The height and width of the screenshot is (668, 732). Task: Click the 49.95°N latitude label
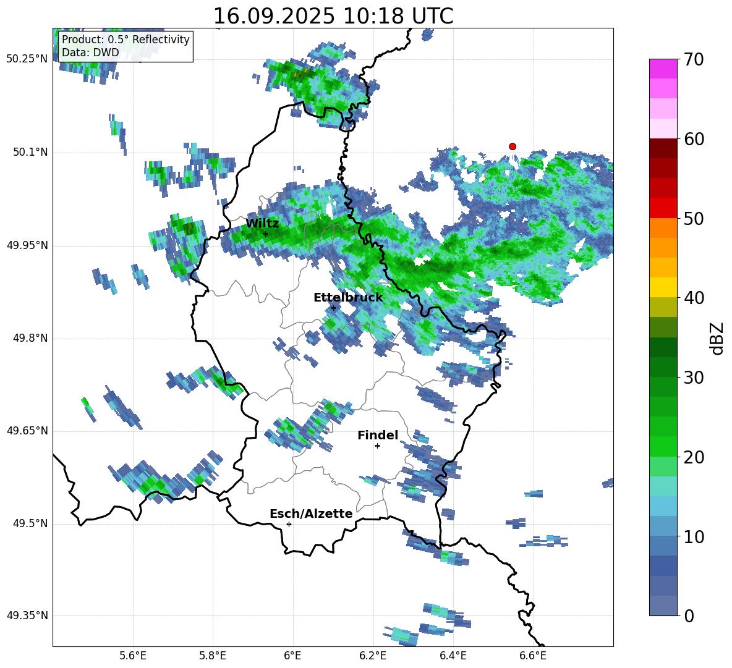(x=27, y=245)
